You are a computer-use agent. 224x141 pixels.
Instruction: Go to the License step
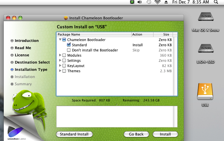coord(22,55)
